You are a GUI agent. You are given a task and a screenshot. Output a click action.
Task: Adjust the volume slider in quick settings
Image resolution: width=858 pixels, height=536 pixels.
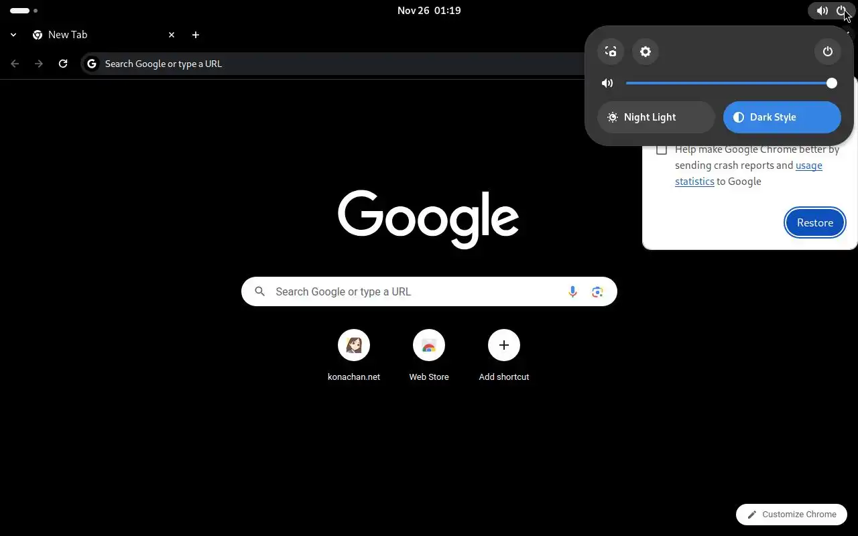731,83
